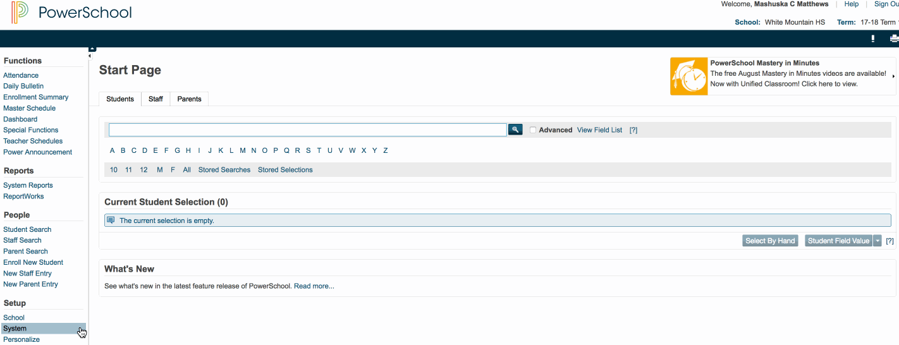Change school White Mountain HS
Image resolution: width=899 pixels, height=345 pixels.
click(795, 22)
